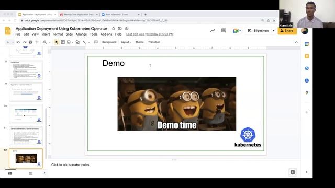Check the cloud document status icon
Screen dimensions: 335x188
[x=127, y=29]
